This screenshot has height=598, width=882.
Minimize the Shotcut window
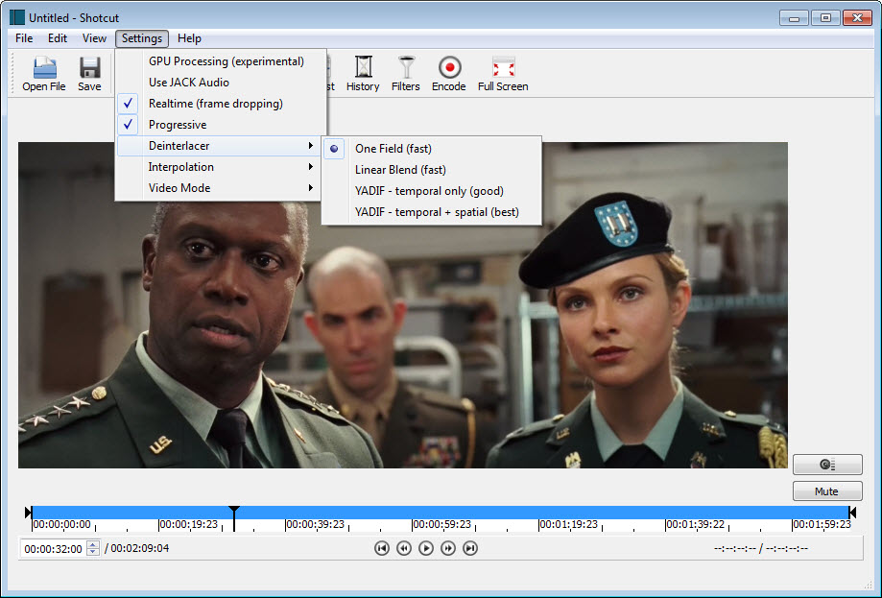[x=795, y=18]
